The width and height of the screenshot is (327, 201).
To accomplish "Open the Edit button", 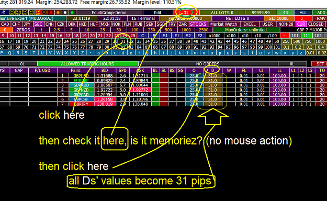I will pos(157,13).
